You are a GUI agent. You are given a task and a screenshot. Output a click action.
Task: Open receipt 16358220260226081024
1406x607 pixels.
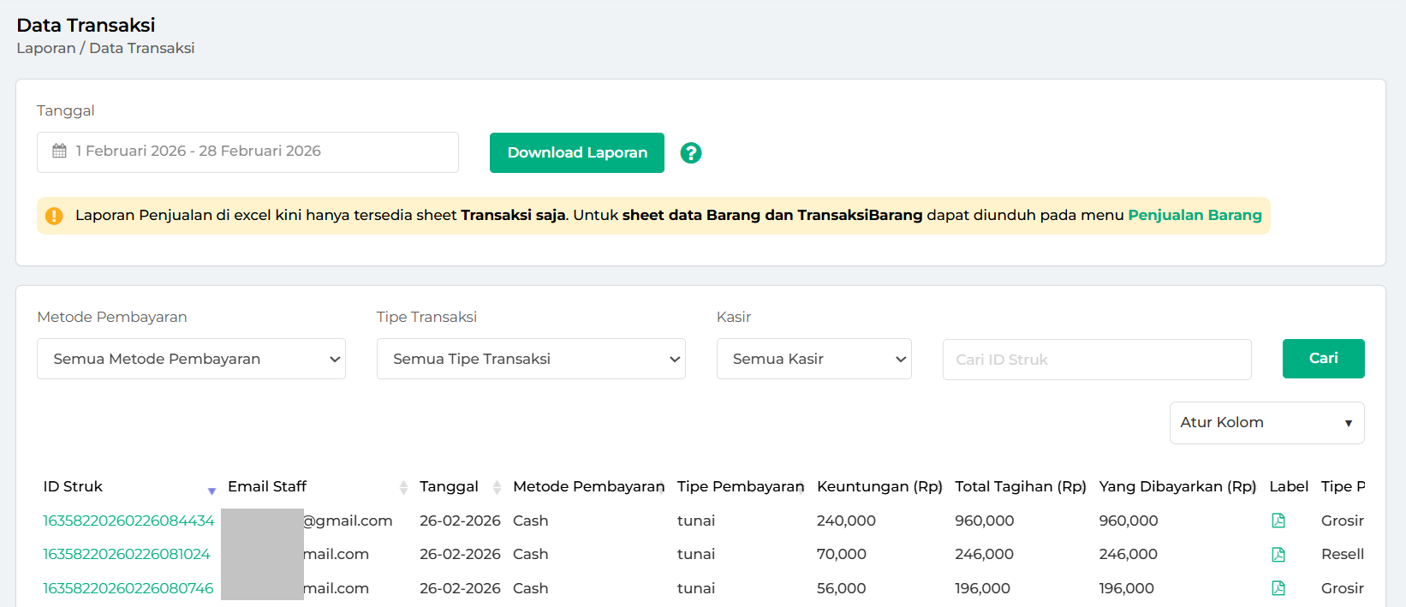(127, 555)
